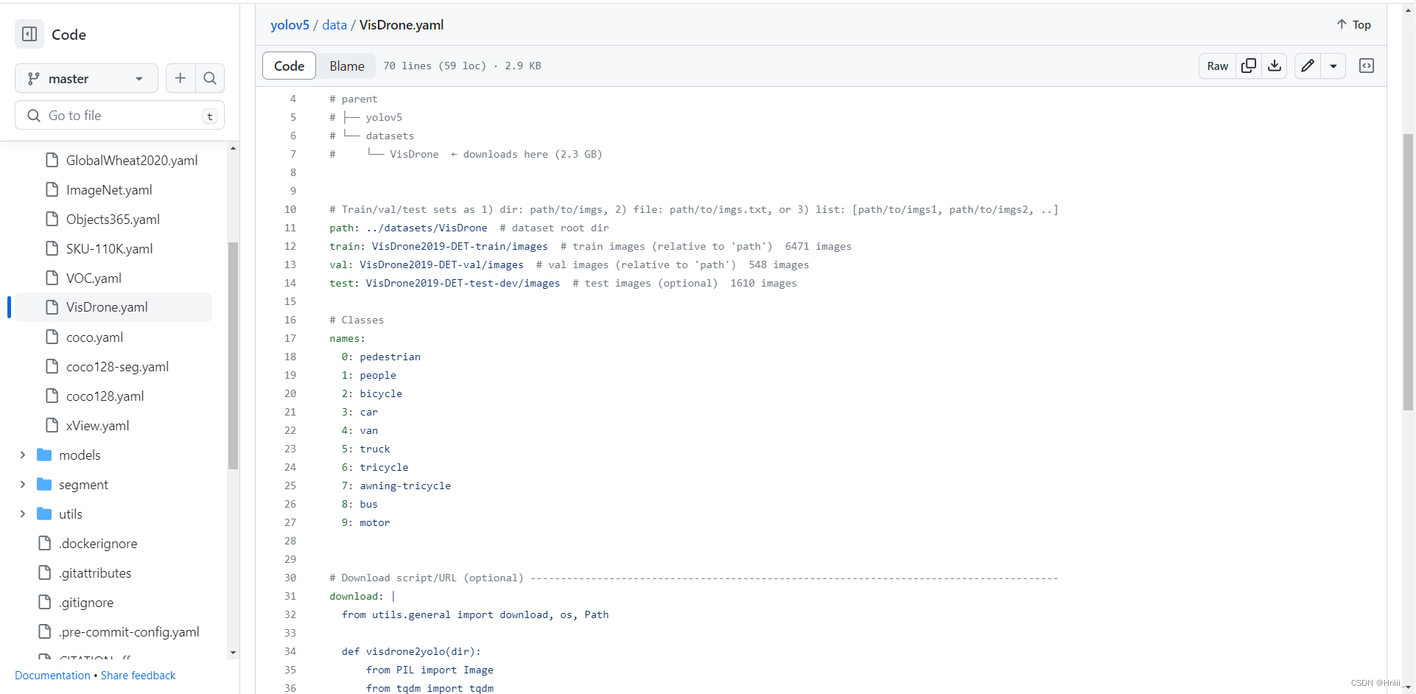Open GlobalWheat2020.yaml in the file tree
This screenshot has height=694, width=1416.
(x=131, y=160)
